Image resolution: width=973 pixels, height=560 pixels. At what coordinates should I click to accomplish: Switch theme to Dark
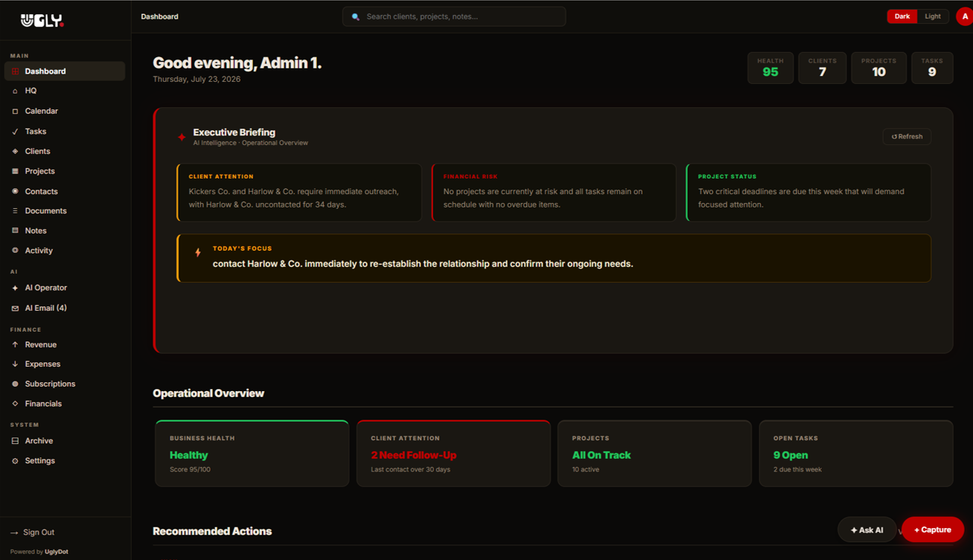click(902, 16)
